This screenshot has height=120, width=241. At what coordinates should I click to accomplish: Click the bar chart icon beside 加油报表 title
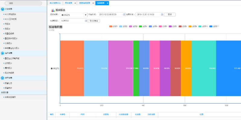click(53, 10)
